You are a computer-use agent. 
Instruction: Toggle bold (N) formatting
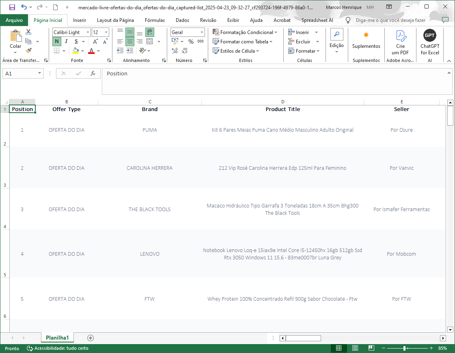point(57,41)
